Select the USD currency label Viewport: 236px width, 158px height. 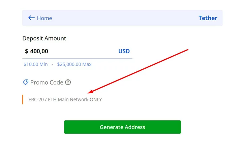[x=124, y=51]
